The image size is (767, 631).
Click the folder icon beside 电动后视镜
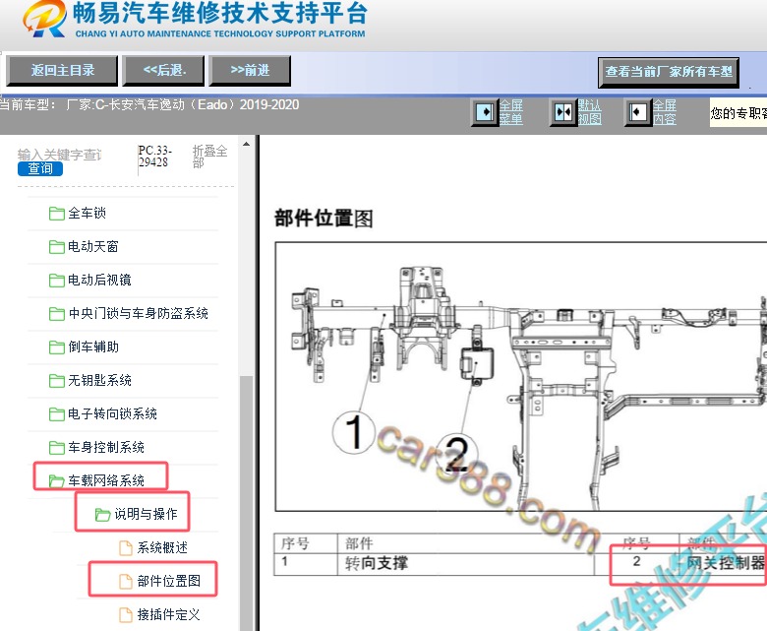(x=57, y=280)
